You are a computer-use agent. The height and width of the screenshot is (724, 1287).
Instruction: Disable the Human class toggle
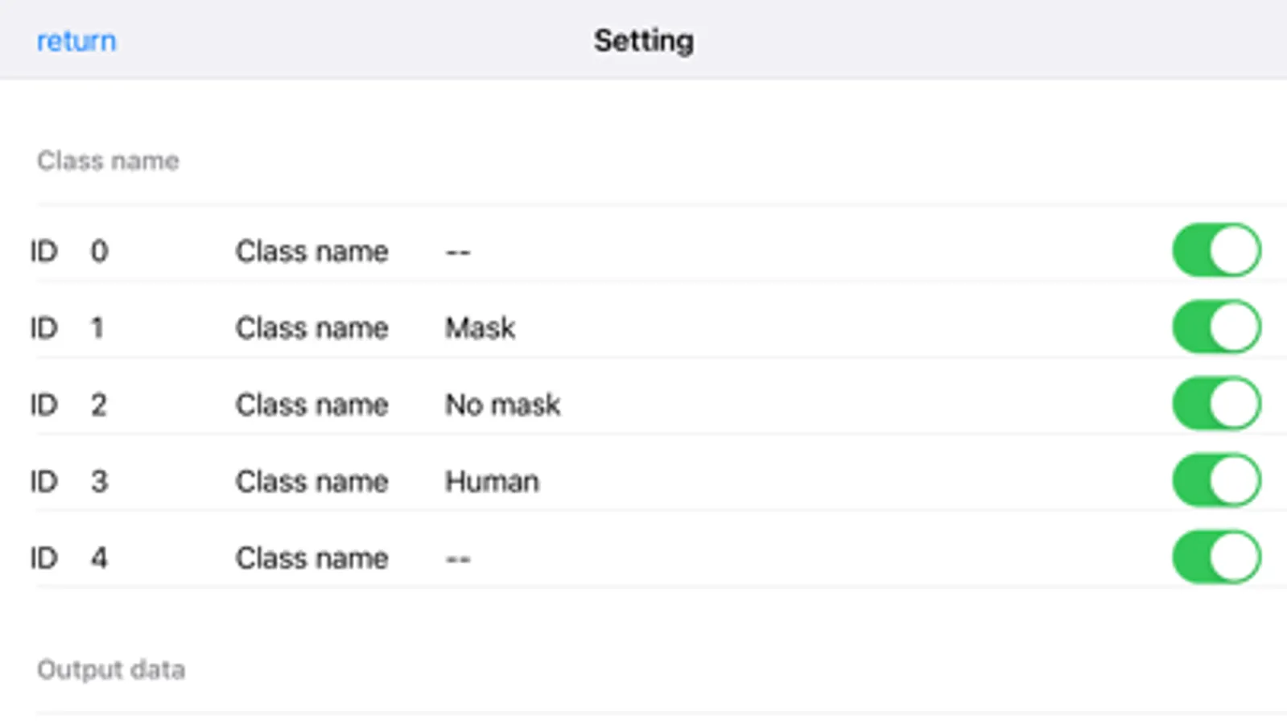1215,481
